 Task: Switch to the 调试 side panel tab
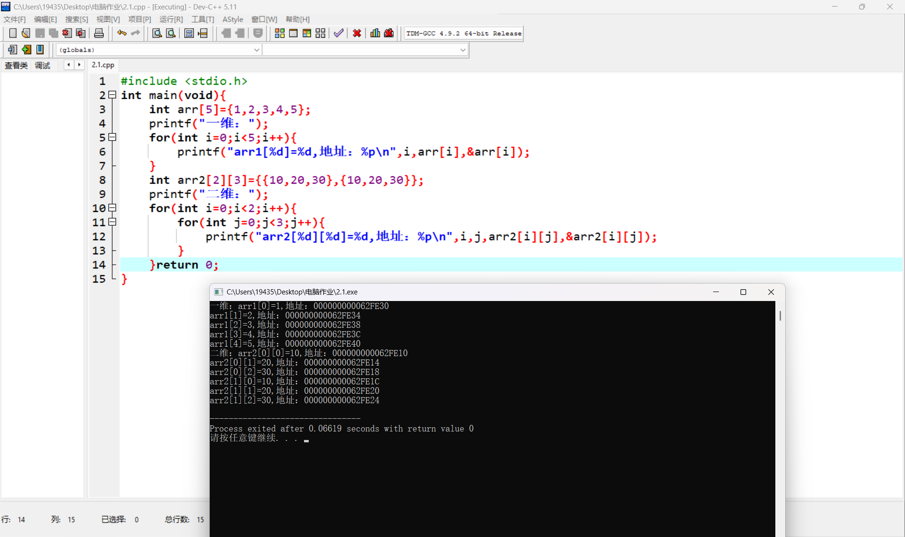(x=42, y=65)
